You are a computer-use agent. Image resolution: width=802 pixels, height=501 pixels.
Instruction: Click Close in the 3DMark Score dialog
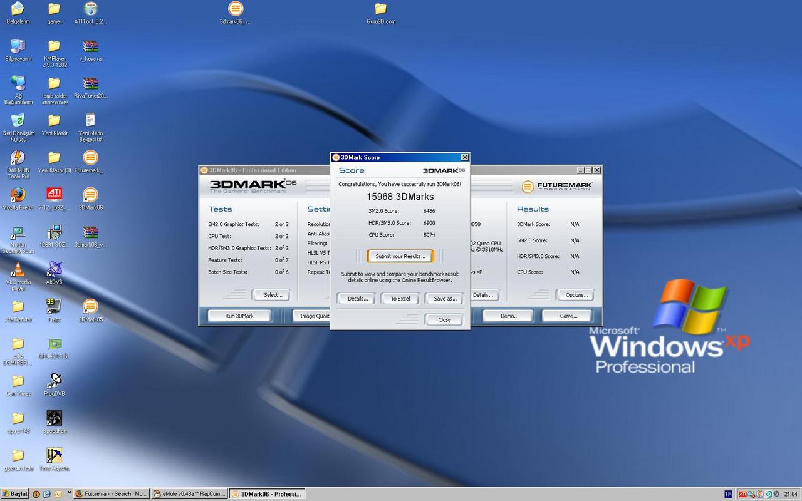(x=444, y=319)
